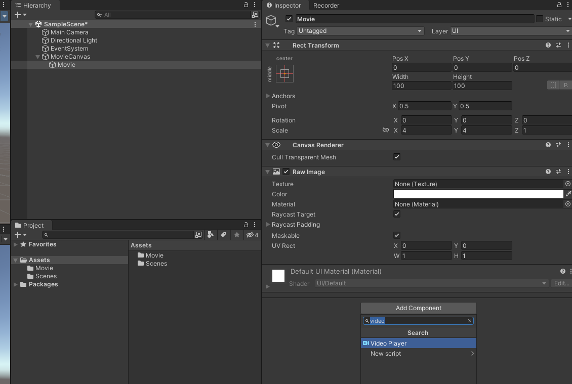The height and width of the screenshot is (384, 572).
Task: Click the Rect Transform help question mark icon
Action: tap(548, 45)
